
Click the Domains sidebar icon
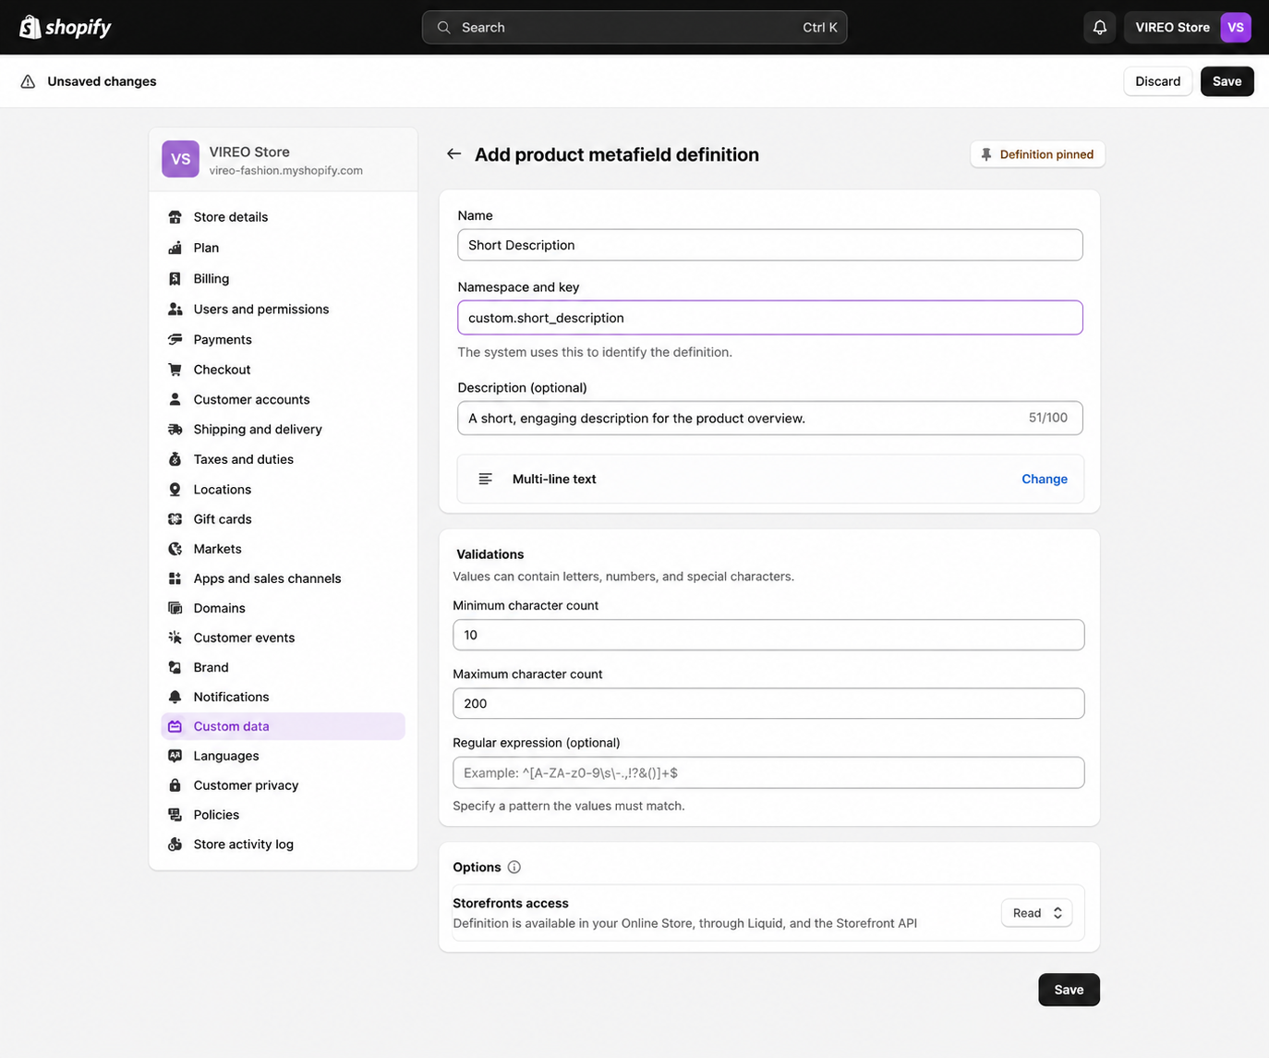[175, 608]
